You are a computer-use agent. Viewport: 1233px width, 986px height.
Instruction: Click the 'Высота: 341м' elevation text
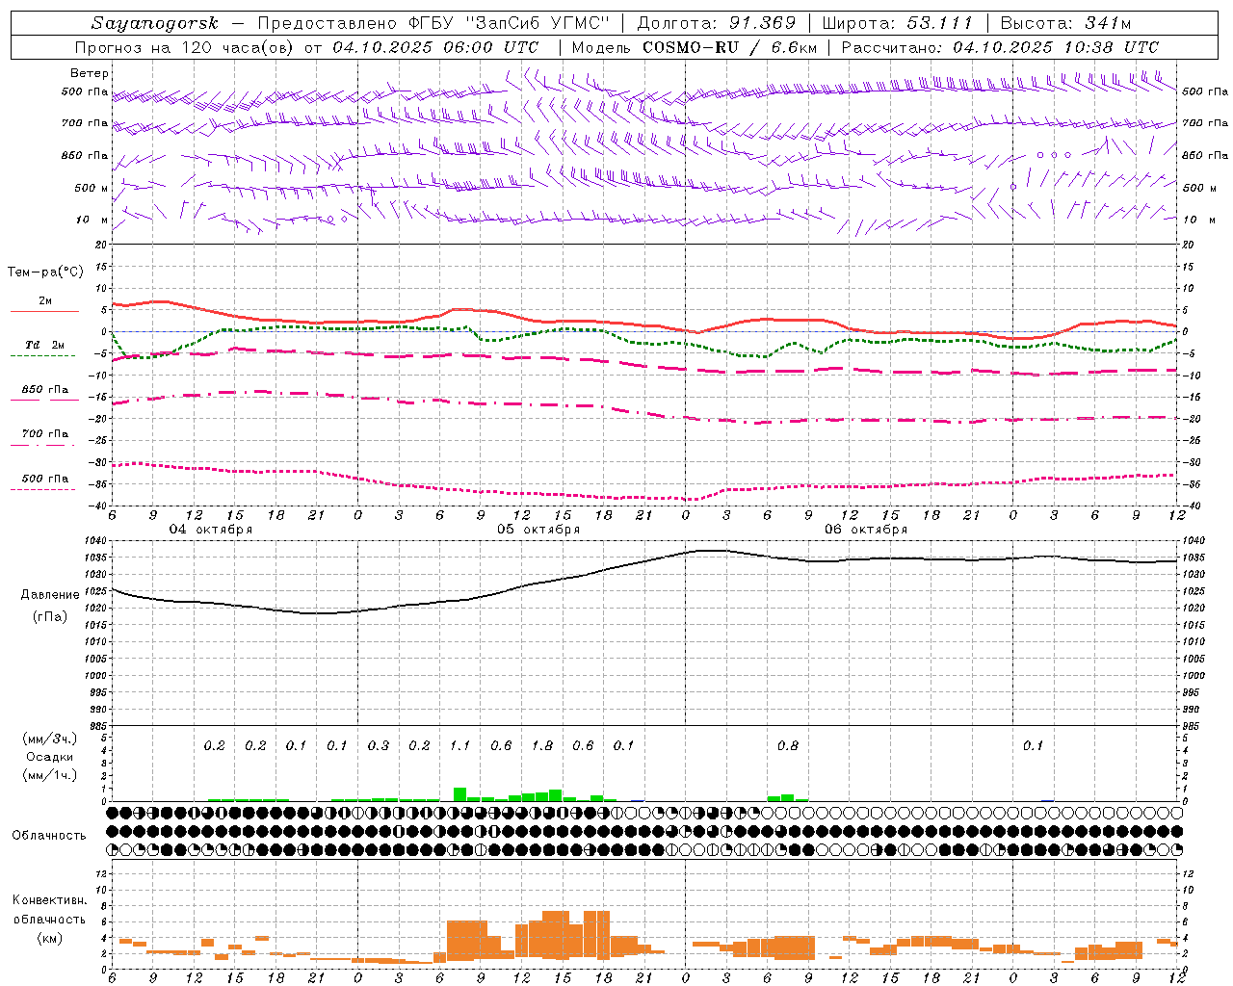[x=1065, y=23]
